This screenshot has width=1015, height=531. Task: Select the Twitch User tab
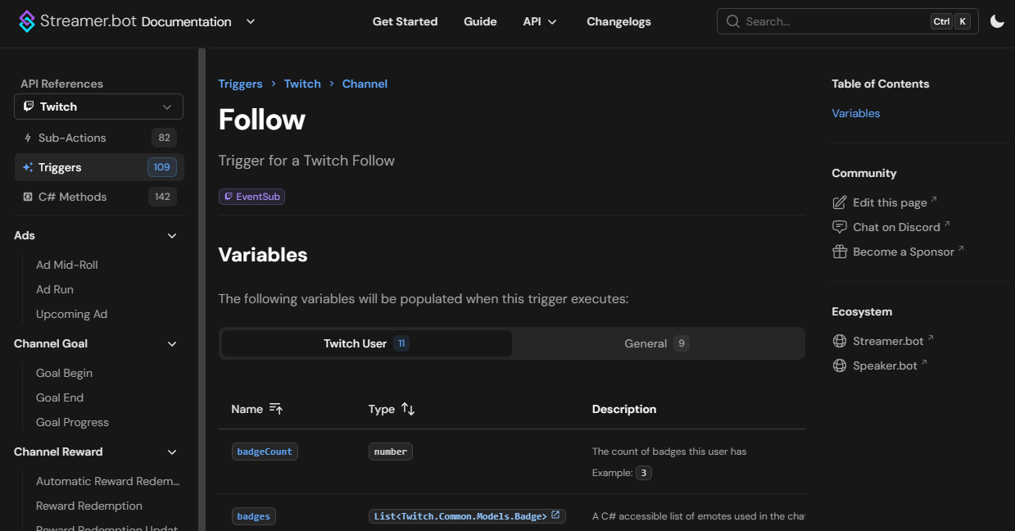coord(366,343)
